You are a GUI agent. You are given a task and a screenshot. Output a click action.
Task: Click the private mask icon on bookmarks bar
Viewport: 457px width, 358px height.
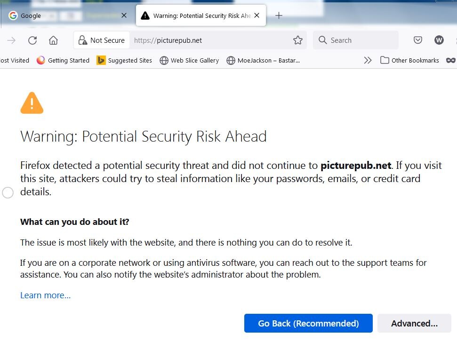[451, 60]
